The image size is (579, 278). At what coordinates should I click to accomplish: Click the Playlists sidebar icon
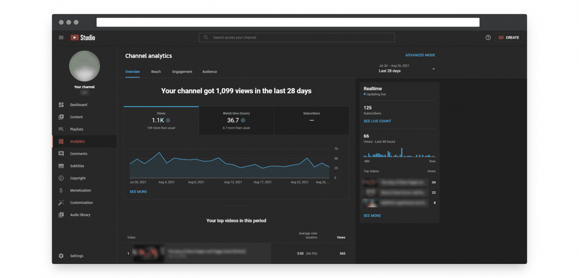(x=61, y=129)
